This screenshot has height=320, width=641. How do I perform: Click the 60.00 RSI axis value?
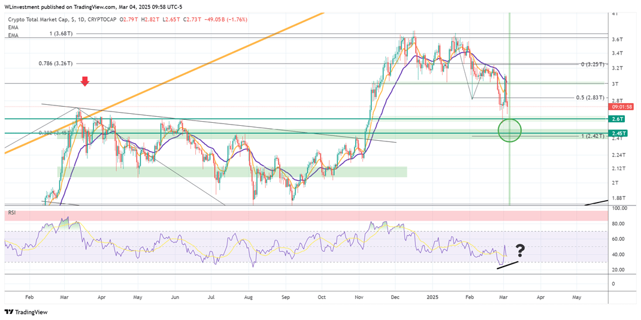619,239
